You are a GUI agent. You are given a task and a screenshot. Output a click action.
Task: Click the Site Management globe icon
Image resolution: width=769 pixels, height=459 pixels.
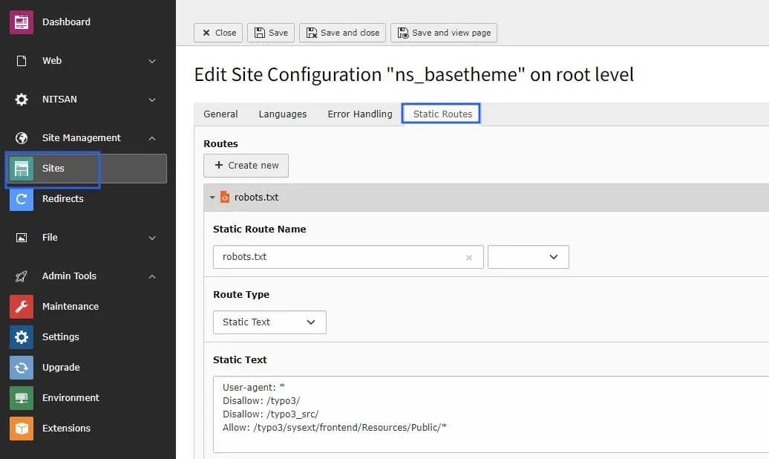coord(22,138)
